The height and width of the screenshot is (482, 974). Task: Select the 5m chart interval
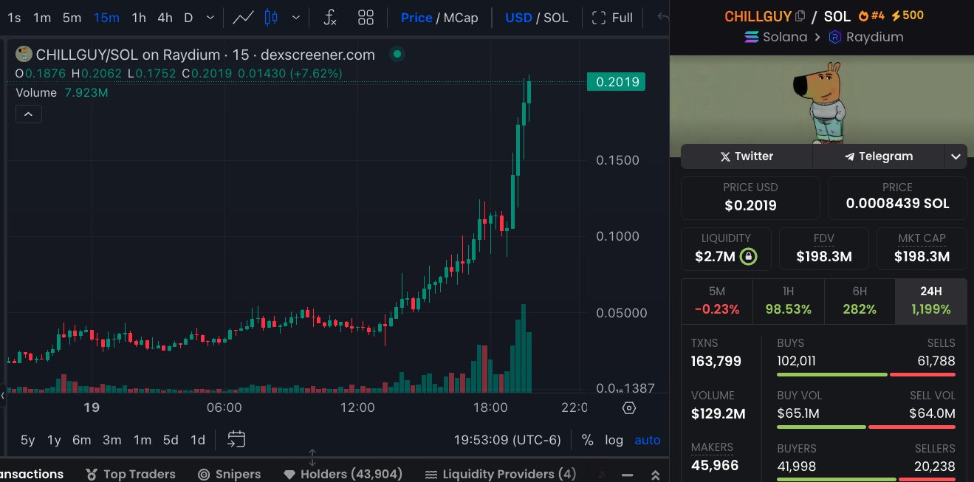[72, 18]
